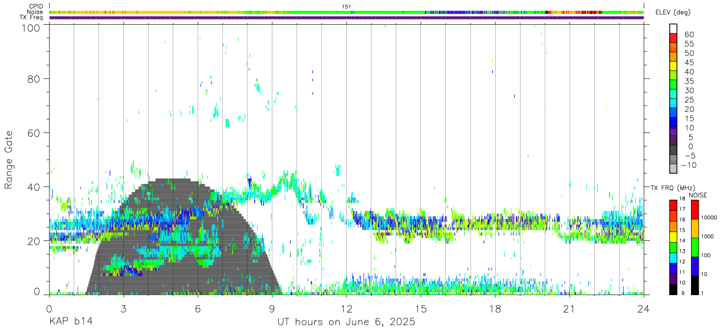
Task: Click the Noise row label
Action: [35, 12]
